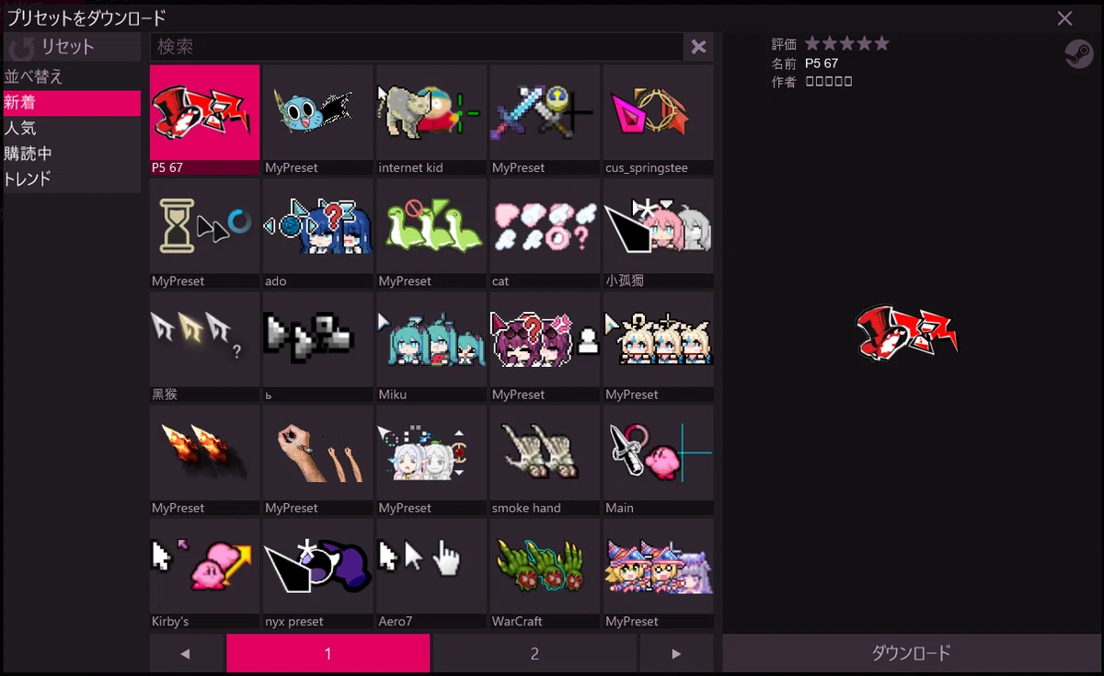Switch to page 1
Image resolution: width=1104 pixels, height=676 pixels.
pyautogui.click(x=328, y=654)
